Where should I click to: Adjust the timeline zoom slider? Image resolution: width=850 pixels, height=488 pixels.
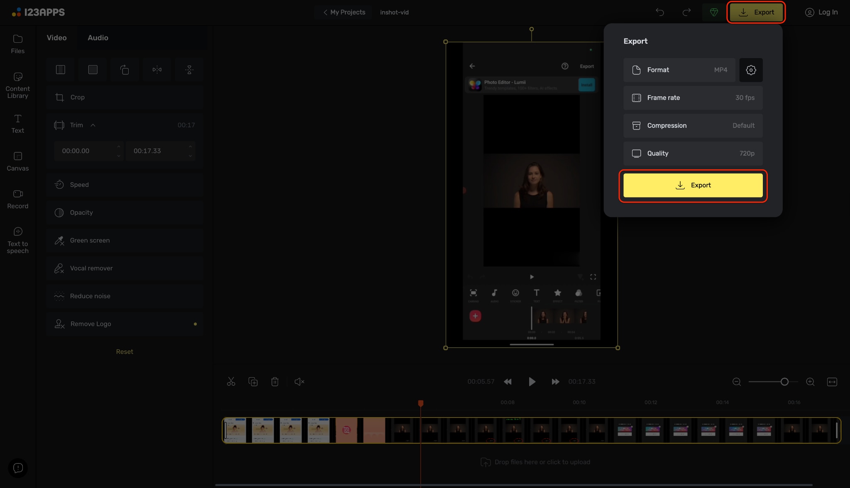pyautogui.click(x=784, y=381)
